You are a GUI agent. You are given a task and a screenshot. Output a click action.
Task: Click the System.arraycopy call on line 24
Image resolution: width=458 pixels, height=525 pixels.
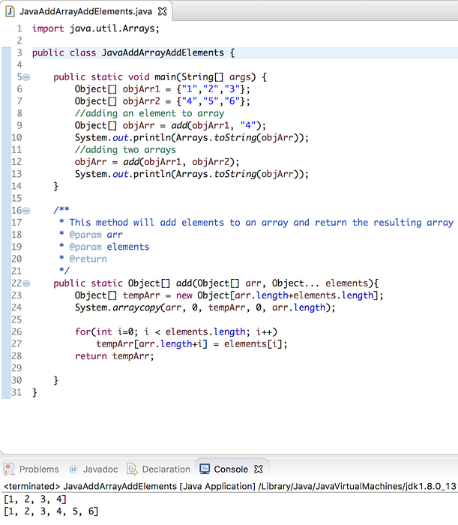pos(205,307)
